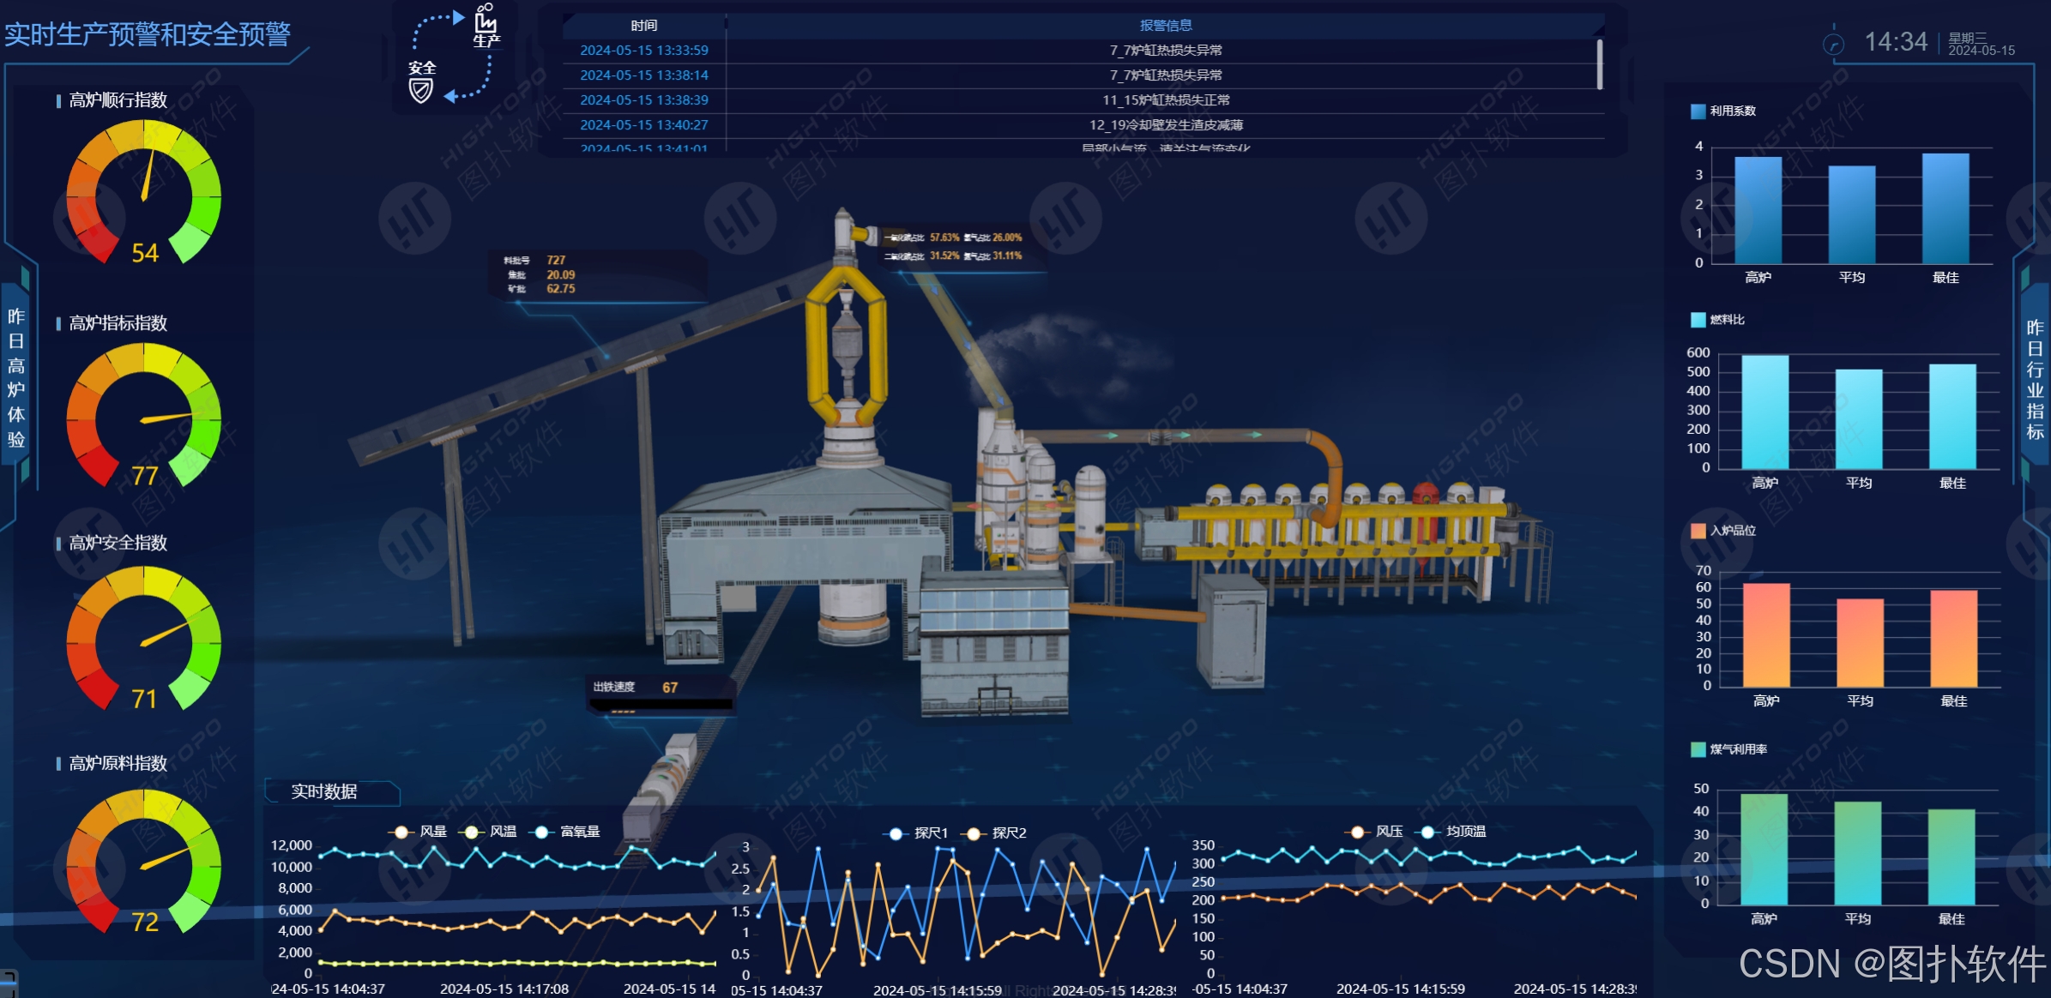Image resolution: width=2051 pixels, height=998 pixels.
Task: Click alarm table vertical scrollbar
Action: tap(1599, 64)
